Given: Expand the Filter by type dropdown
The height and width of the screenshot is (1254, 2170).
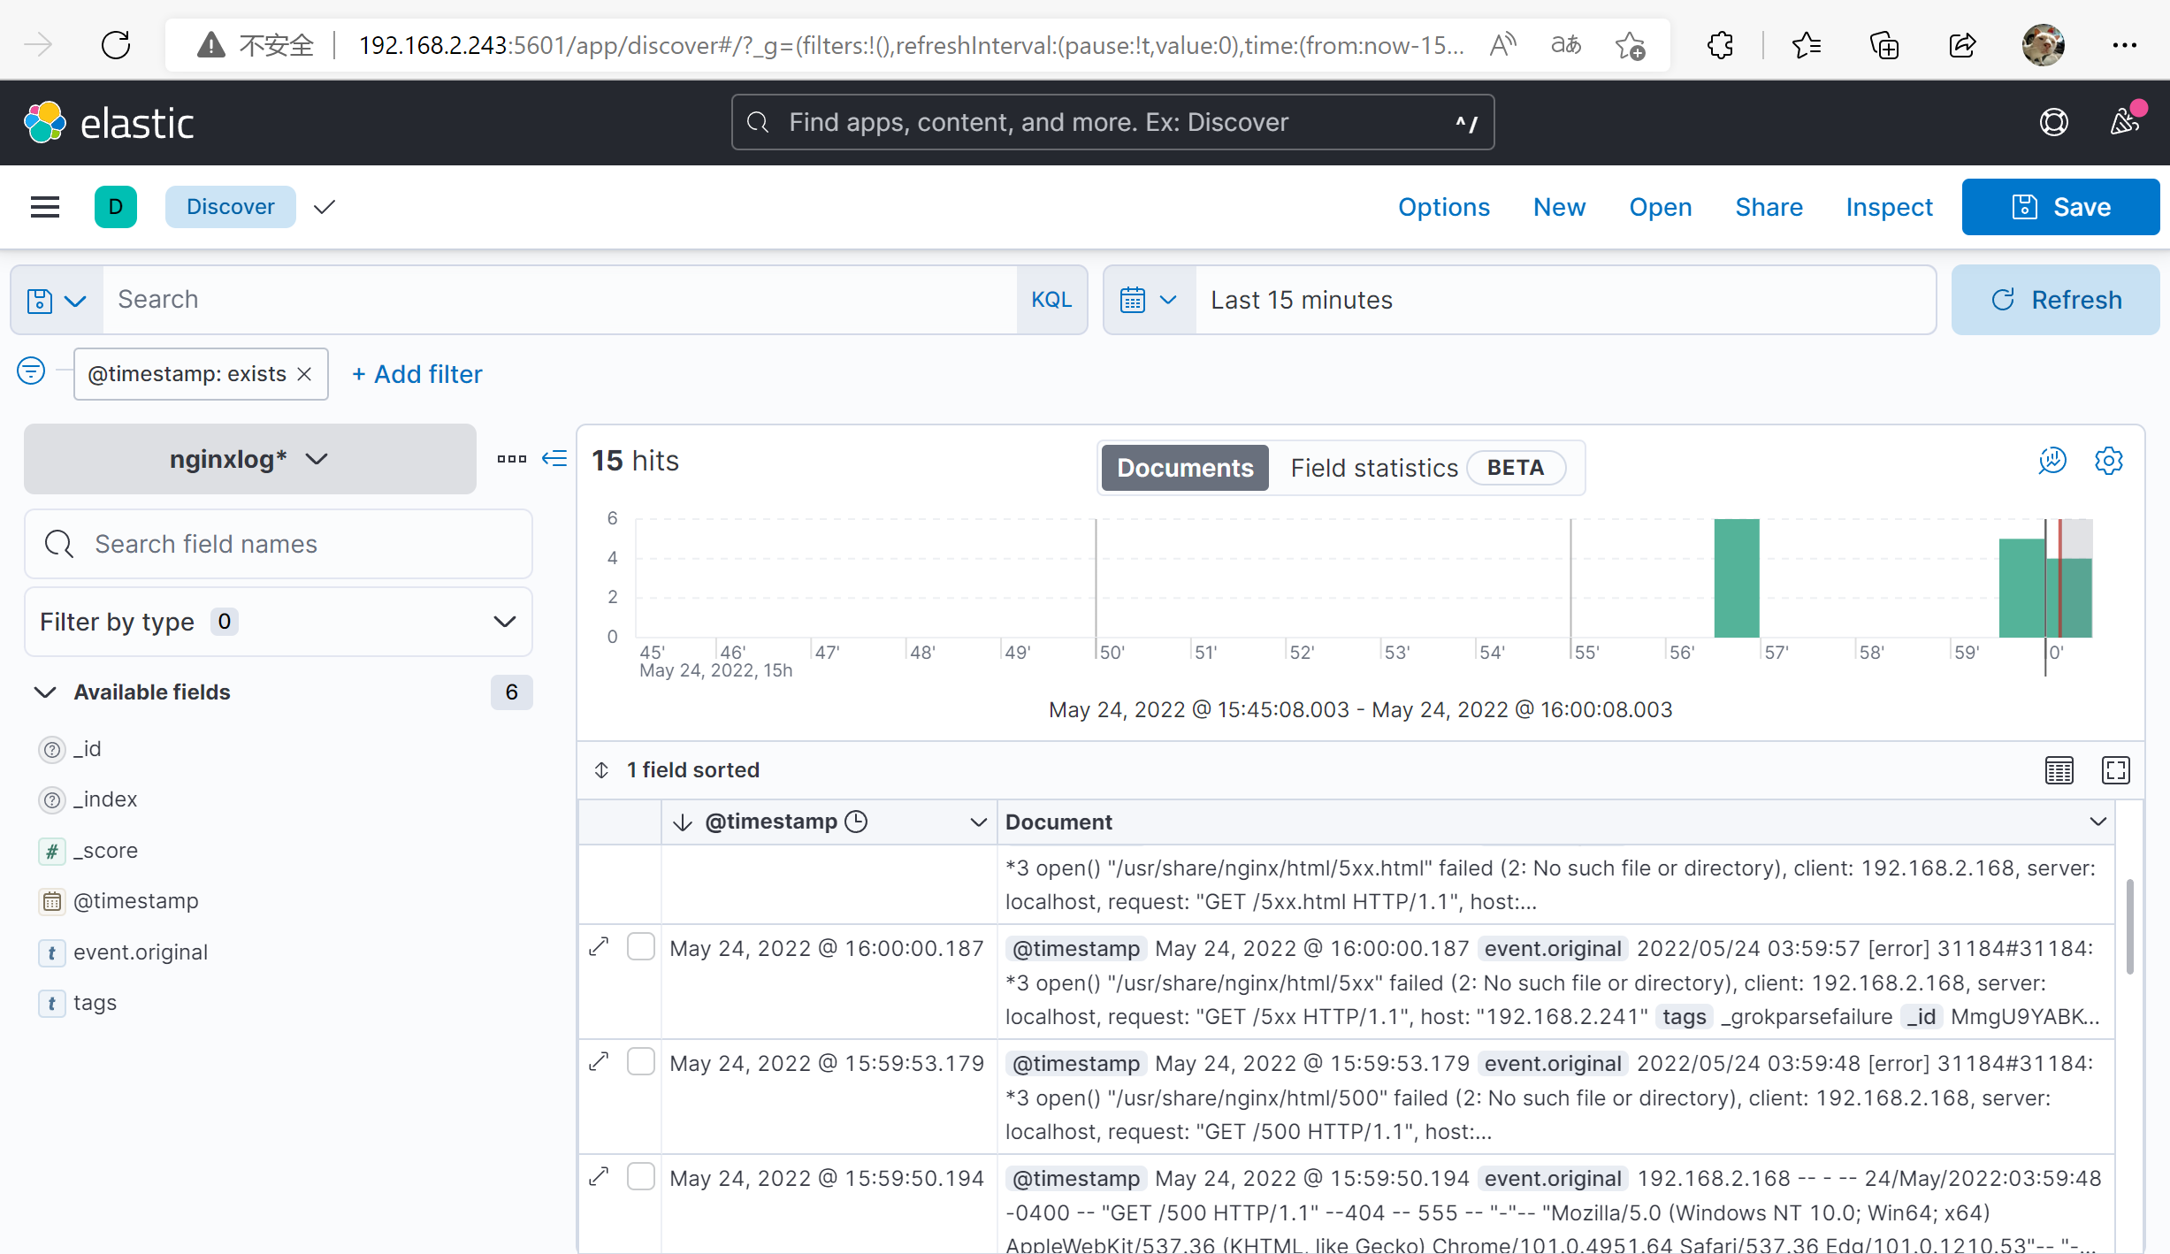Looking at the screenshot, I should point(278,622).
